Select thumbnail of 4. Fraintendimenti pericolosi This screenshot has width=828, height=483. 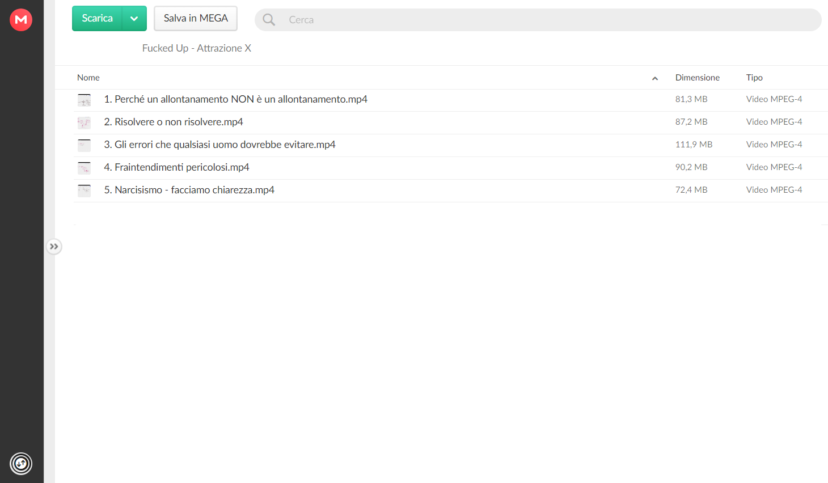84,168
